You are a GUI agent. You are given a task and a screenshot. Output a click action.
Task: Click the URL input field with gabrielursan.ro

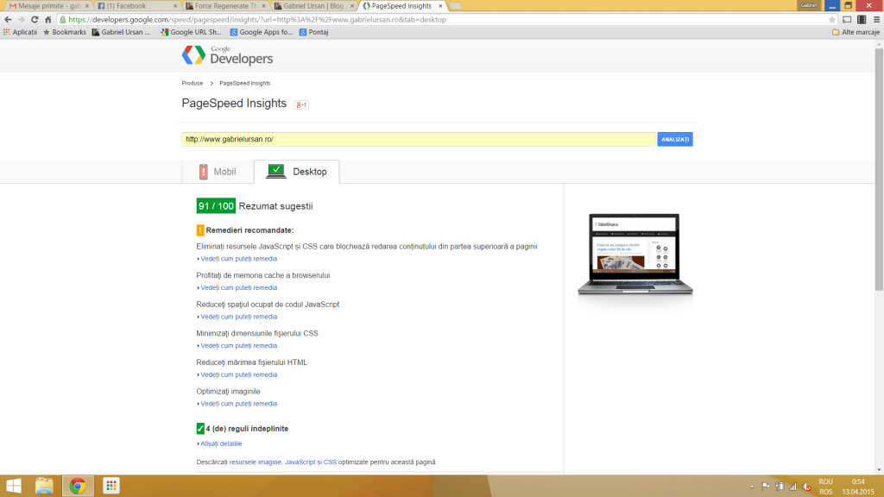point(419,139)
